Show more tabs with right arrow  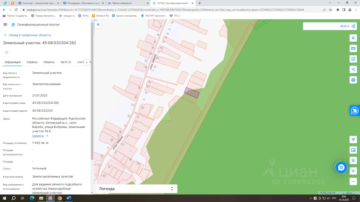pos(87,63)
